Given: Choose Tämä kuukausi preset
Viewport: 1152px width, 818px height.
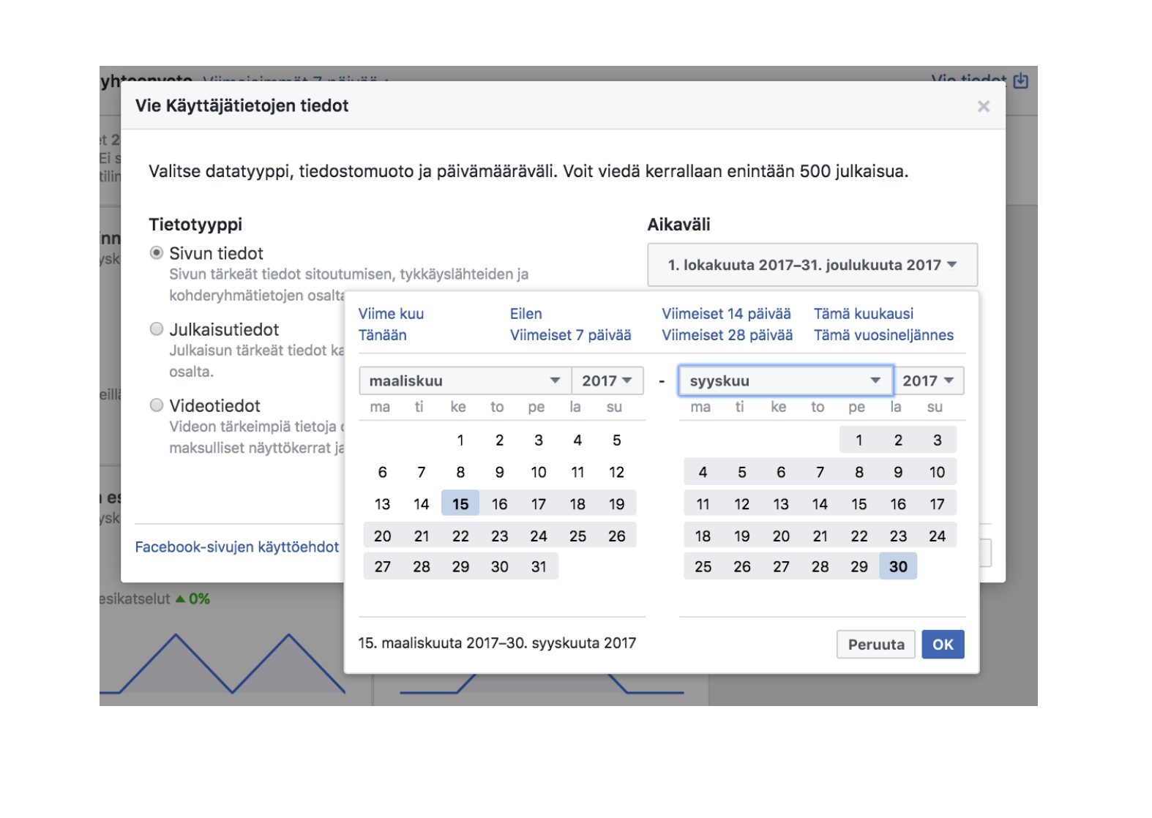Looking at the screenshot, I should coord(864,314).
